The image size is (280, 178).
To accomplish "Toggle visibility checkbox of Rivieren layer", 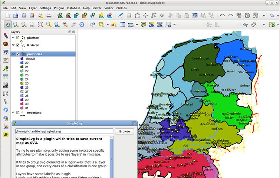I will click(18, 45).
